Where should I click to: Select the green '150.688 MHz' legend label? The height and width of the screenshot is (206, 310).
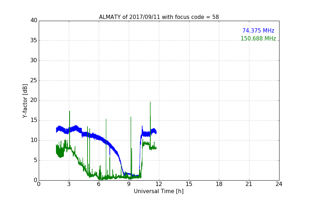click(x=258, y=38)
